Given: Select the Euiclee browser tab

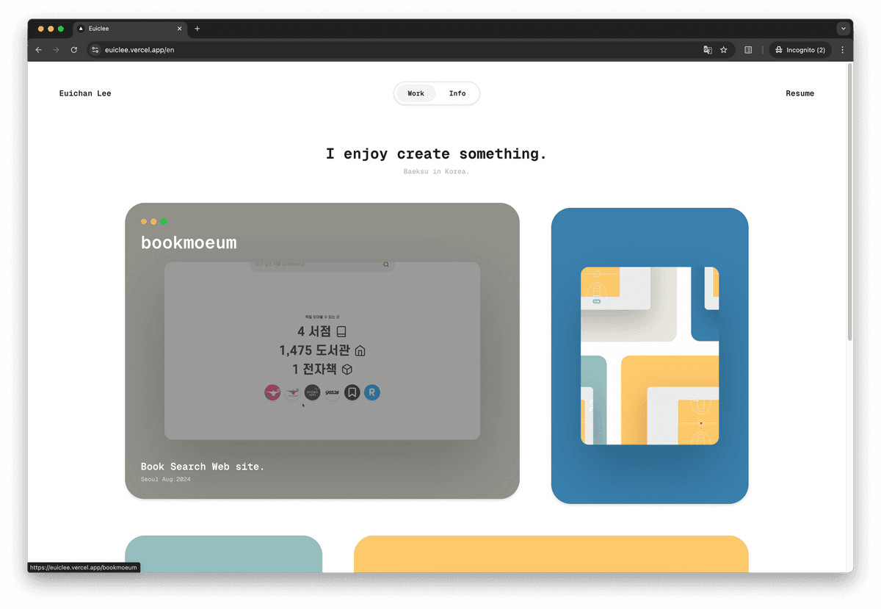Looking at the screenshot, I should pos(125,29).
